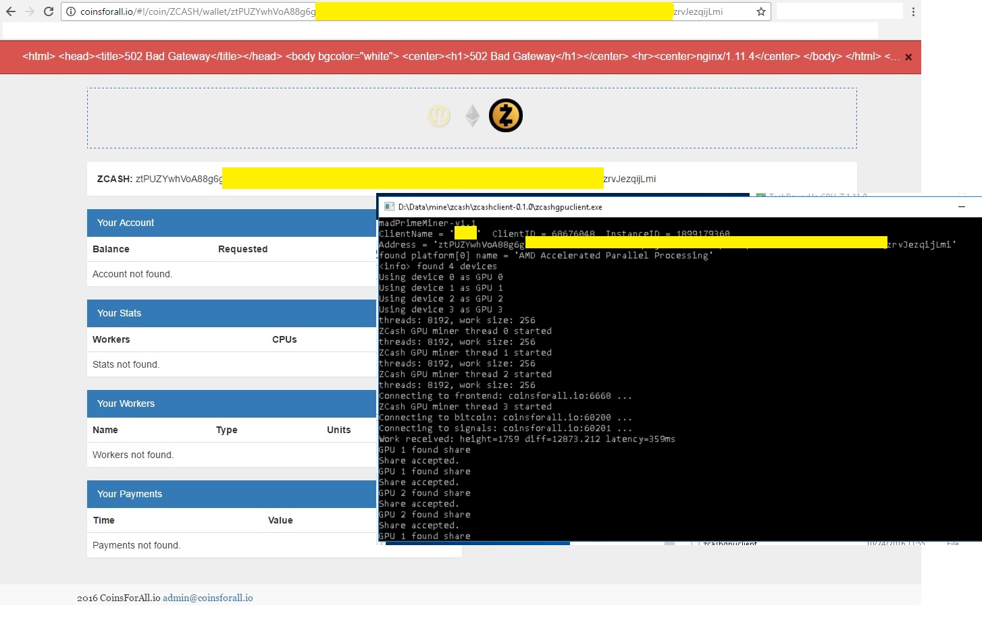Click 'Payments not found.' message

coord(136,545)
